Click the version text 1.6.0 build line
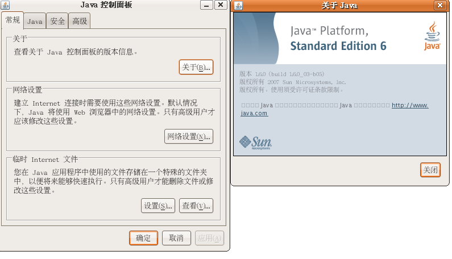452x259 pixels. [x=281, y=74]
